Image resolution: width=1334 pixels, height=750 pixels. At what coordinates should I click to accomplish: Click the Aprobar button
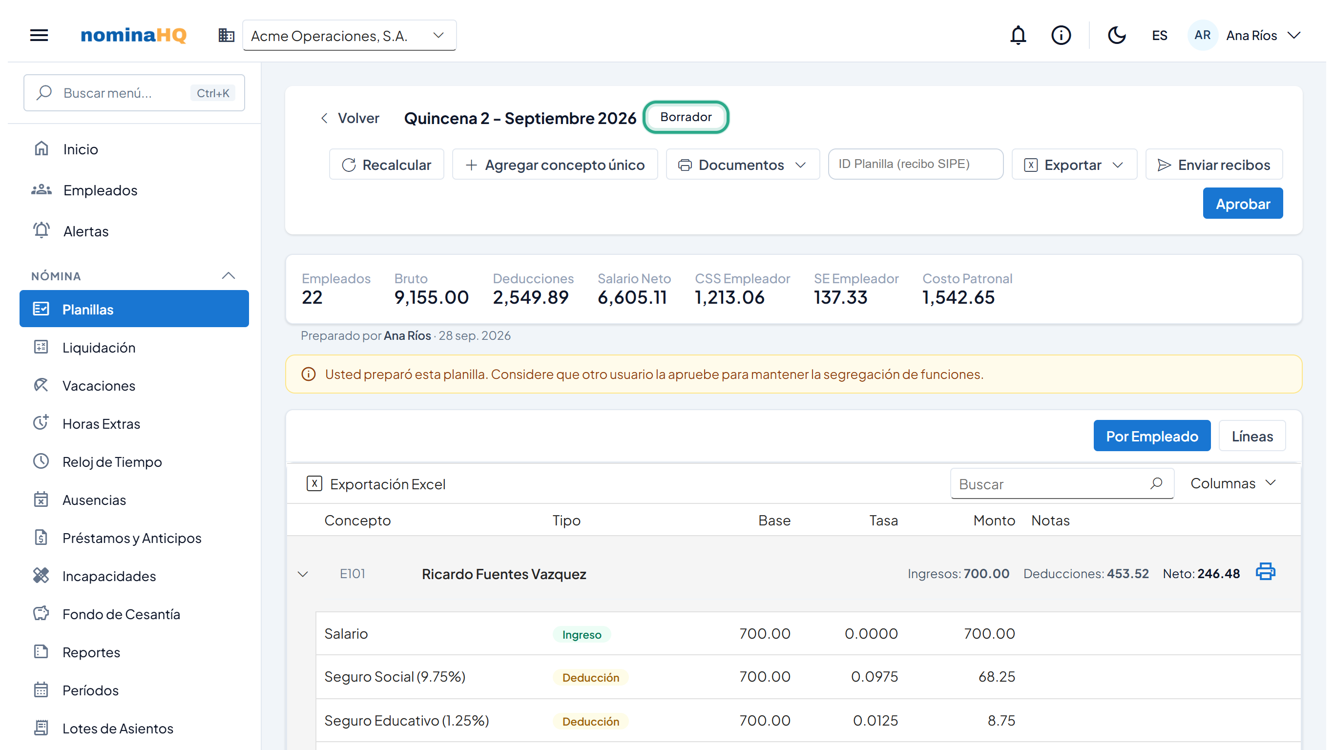1242,204
